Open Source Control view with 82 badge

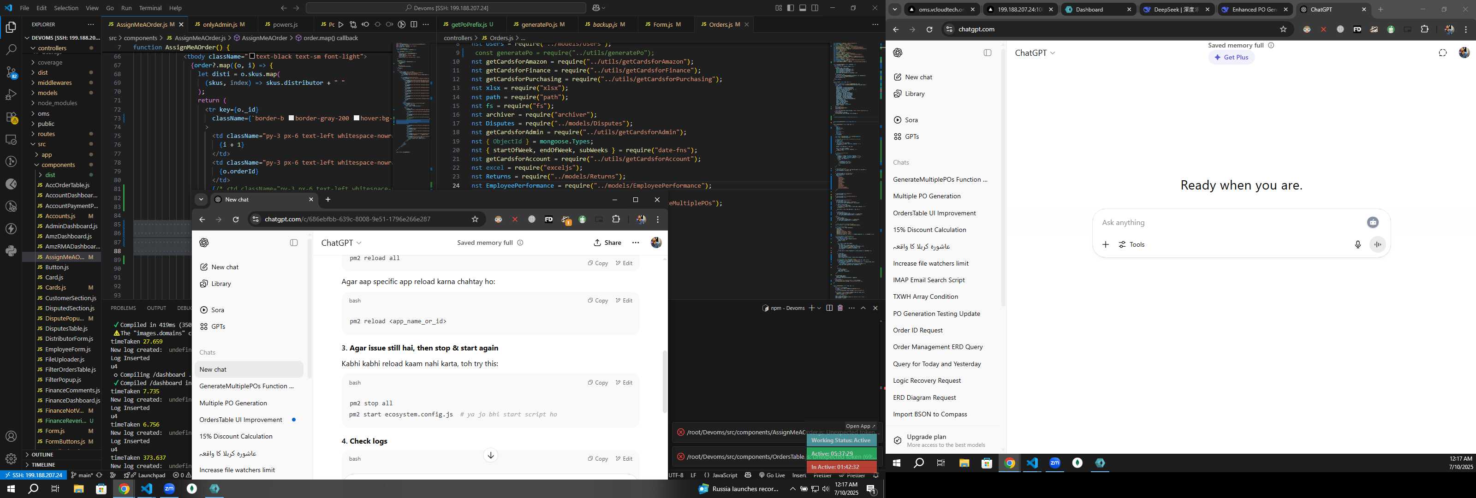coord(11,72)
